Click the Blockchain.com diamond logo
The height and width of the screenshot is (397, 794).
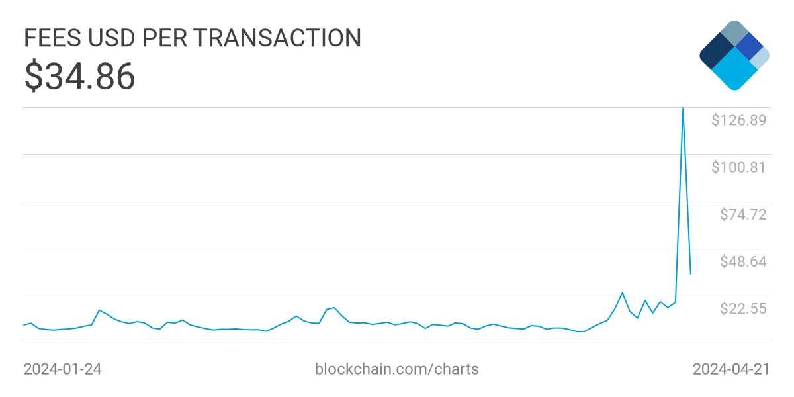734,56
